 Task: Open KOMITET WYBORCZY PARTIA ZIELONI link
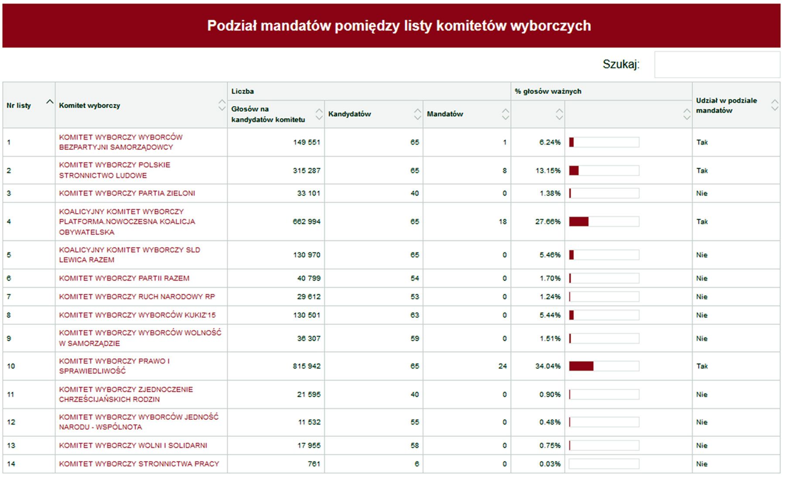coord(127,193)
